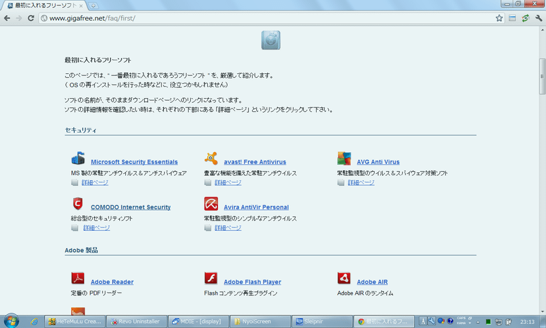546x328 pixels.
Task: Switch to the Sleipnir taskbar item
Action: pos(322,321)
